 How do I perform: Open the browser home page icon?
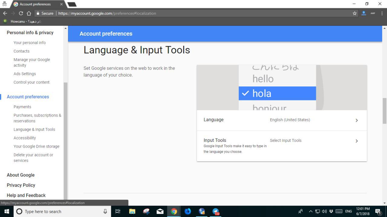coord(29,13)
